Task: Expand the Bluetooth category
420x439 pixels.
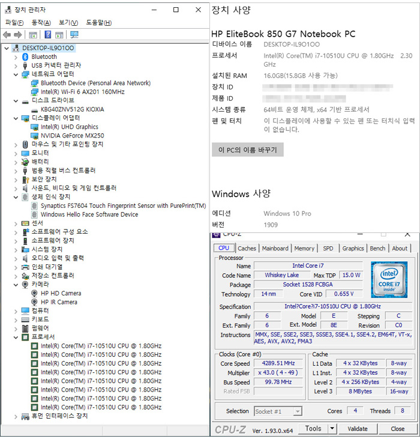Action: tap(16, 57)
